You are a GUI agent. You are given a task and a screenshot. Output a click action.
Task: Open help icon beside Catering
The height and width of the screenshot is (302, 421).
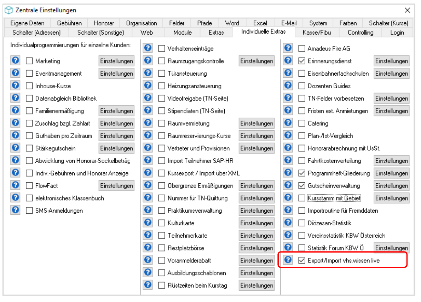(288, 123)
